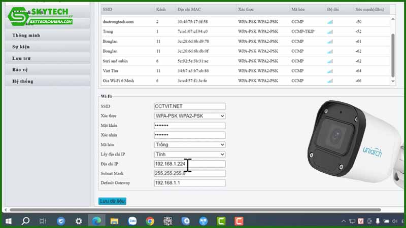Open the Lưu trữ sidebar section
Screen dimensions: 406x228
pos(22,58)
